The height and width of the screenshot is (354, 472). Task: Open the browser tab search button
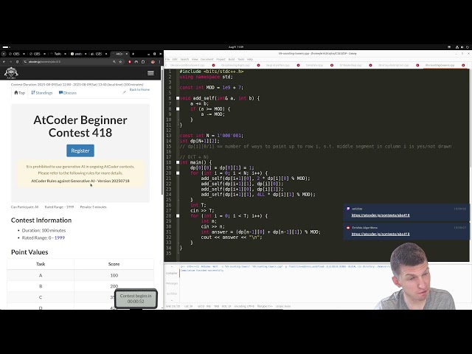coord(4,54)
